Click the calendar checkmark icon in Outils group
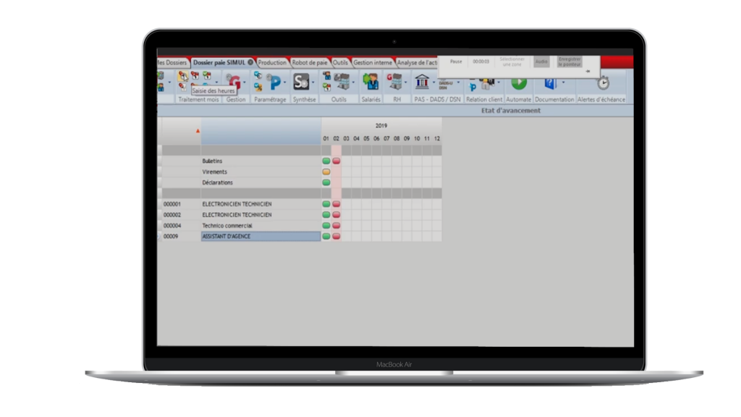Screen dimensions: 741x417 pos(326,87)
